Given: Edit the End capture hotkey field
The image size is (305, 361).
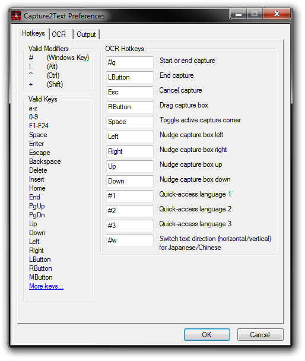Looking at the screenshot, I should [x=130, y=77].
